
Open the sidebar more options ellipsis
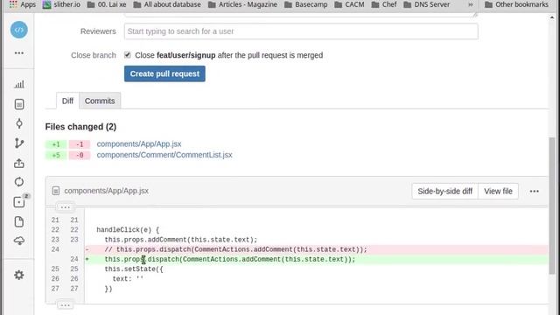point(19,52)
